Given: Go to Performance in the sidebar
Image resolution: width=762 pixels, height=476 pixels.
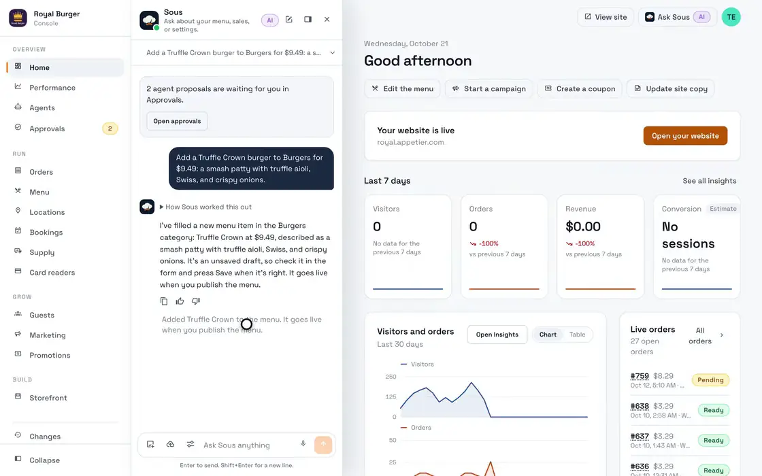Looking at the screenshot, I should tap(65, 88).
